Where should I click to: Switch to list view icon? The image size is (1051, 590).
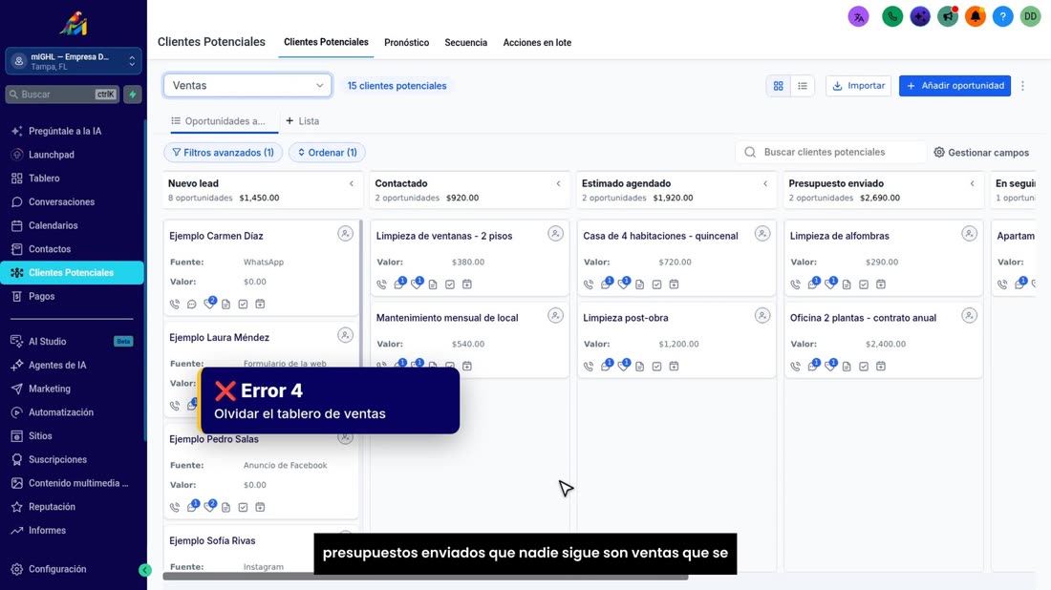click(x=803, y=86)
